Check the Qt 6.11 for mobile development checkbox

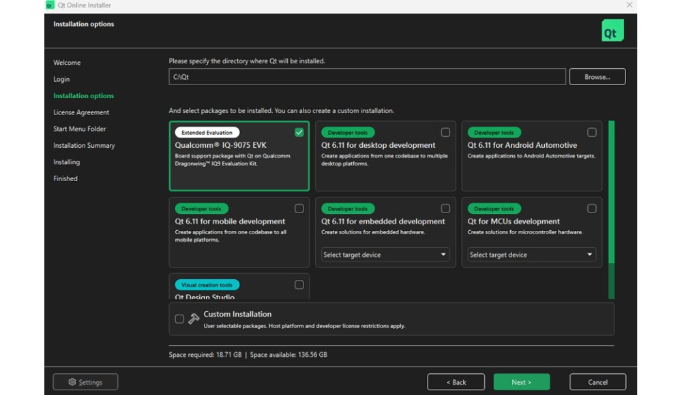(x=299, y=208)
